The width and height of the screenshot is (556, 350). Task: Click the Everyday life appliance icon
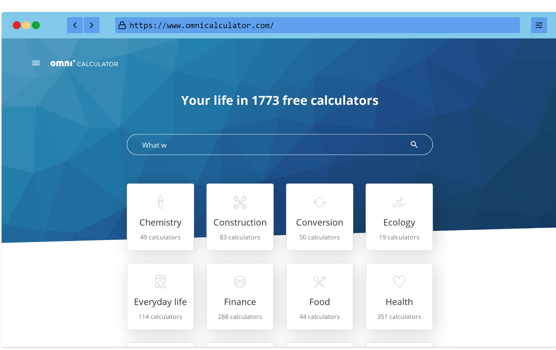(x=160, y=281)
